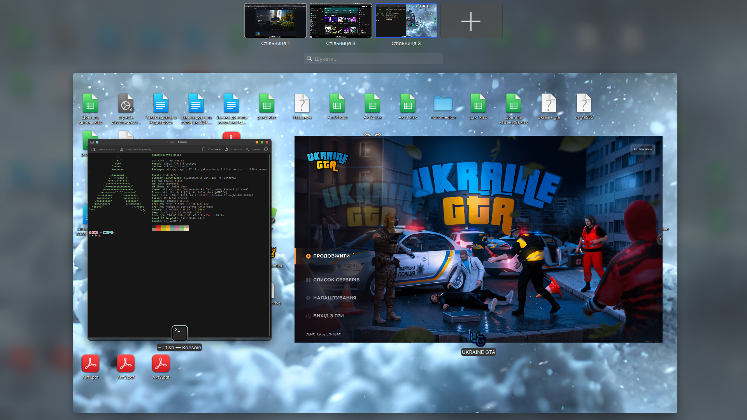Image resolution: width=747 pixels, height=420 pixels.
Task: Click the Konsole title bar terminal icon
Action: pyautogui.click(x=92, y=142)
